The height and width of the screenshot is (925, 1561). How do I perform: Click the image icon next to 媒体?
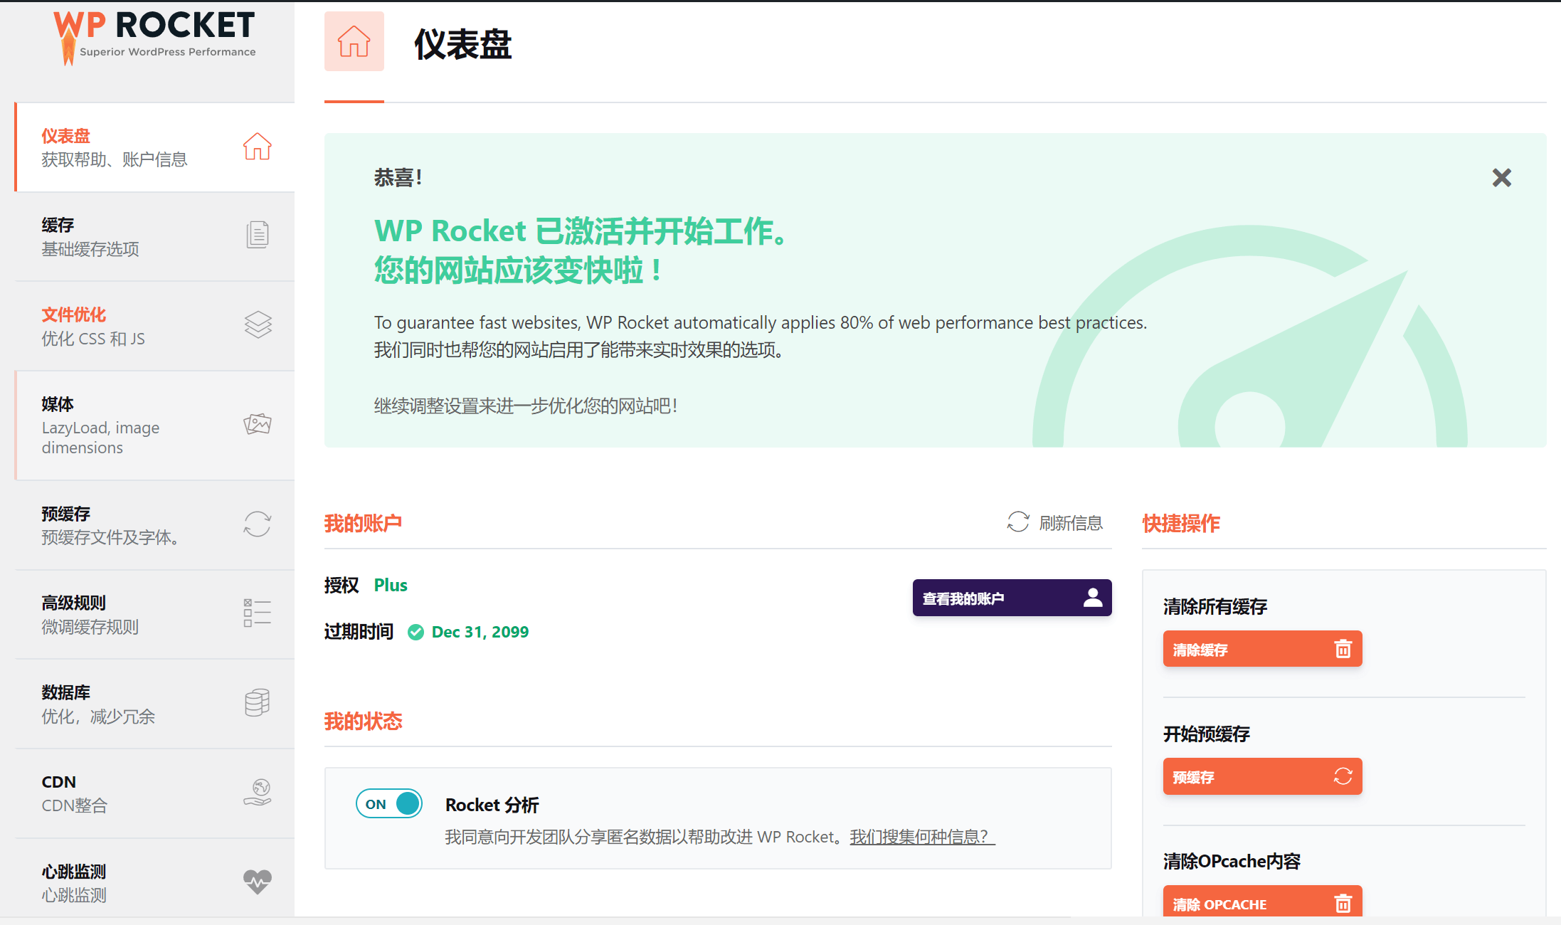click(x=257, y=423)
